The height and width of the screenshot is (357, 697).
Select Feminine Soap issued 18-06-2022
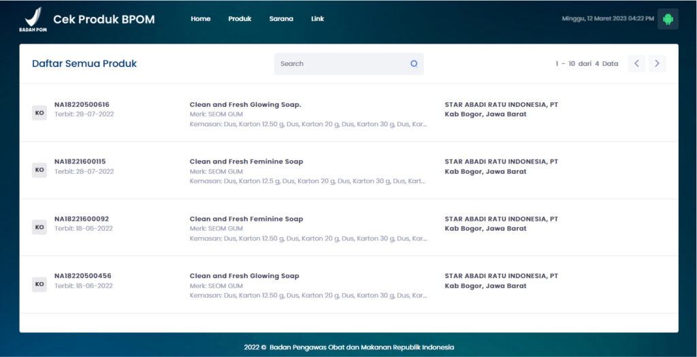pyautogui.click(x=246, y=219)
